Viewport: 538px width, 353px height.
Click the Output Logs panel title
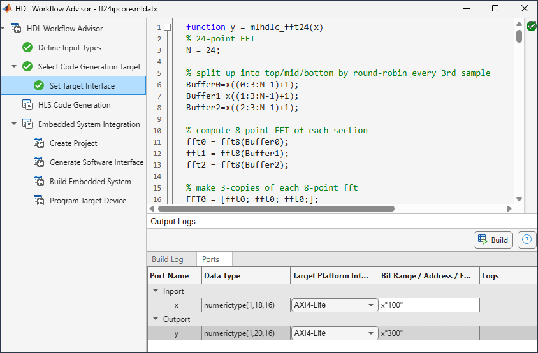173,221
